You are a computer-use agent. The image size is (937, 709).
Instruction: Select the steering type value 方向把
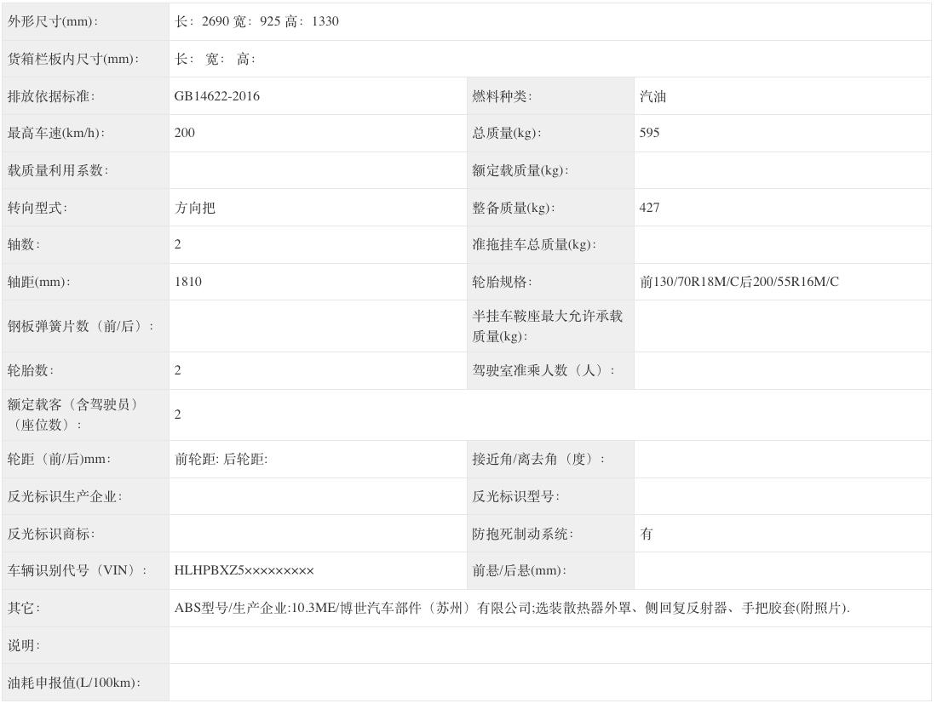(194, 208)
